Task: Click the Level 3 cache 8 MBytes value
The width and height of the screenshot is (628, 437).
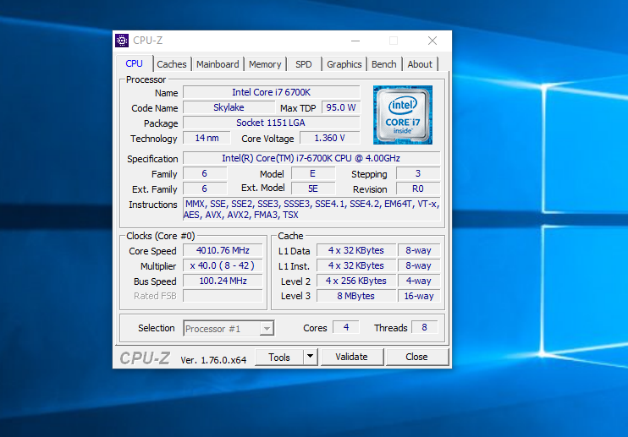Action: click(x=356, y=296)
